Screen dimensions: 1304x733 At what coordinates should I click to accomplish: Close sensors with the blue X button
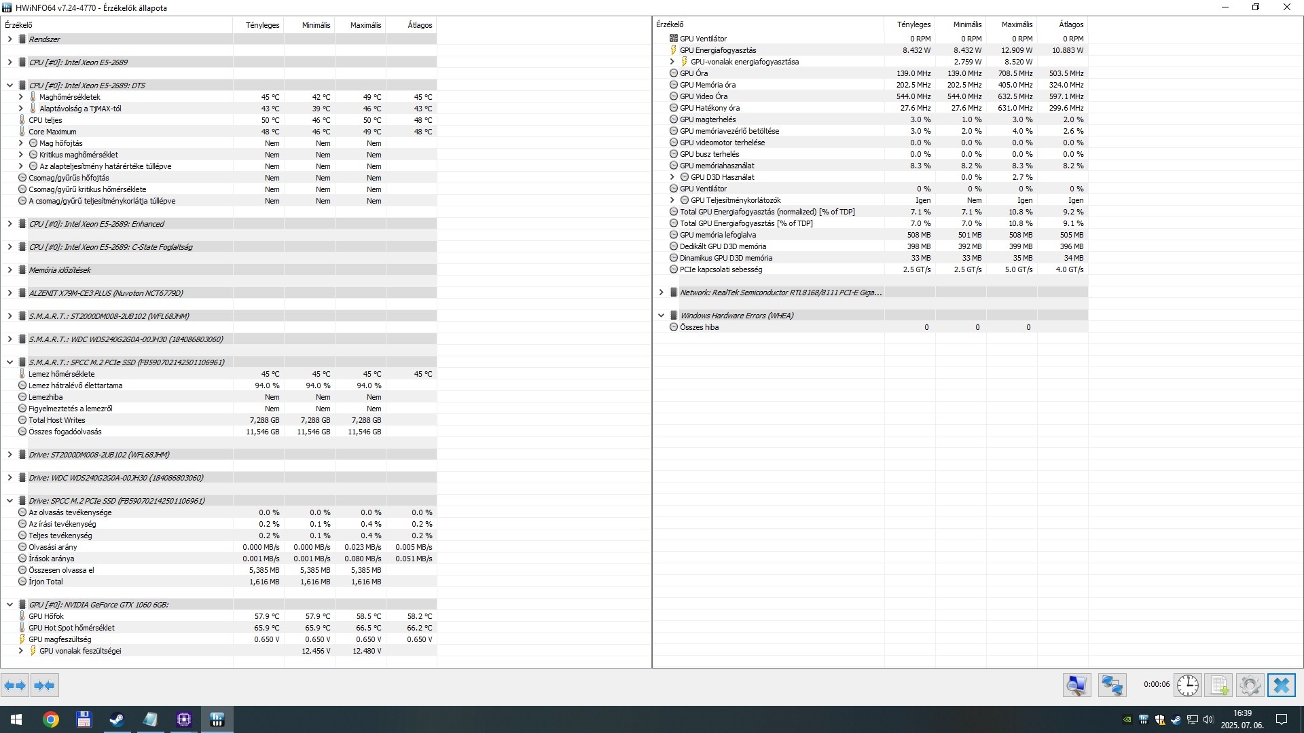click(1282, 685)
